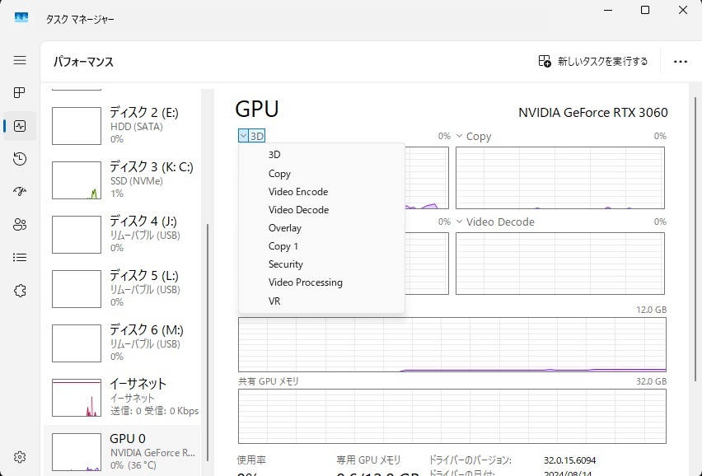Open the Users page icon

click(20, 225)
